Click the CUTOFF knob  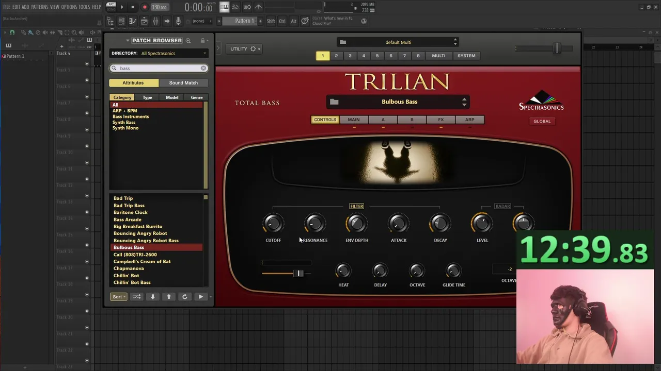coord(273,224)
